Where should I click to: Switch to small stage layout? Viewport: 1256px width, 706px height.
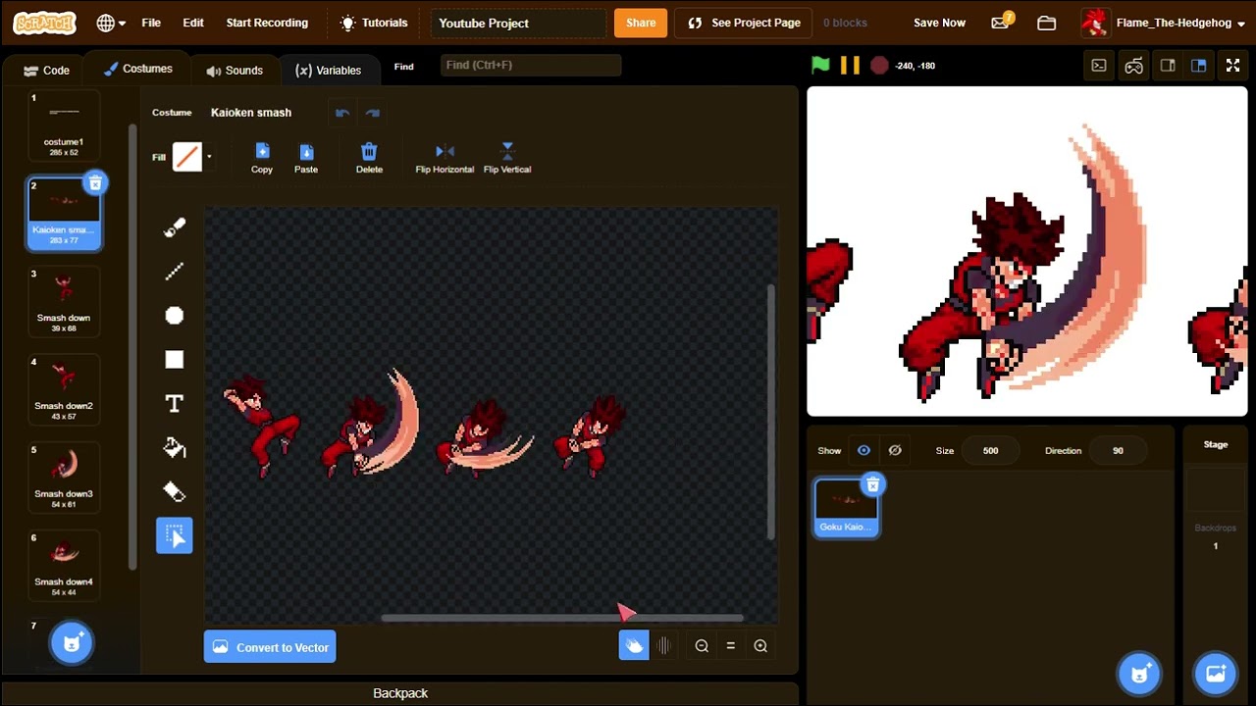(x=1168, y=66)
